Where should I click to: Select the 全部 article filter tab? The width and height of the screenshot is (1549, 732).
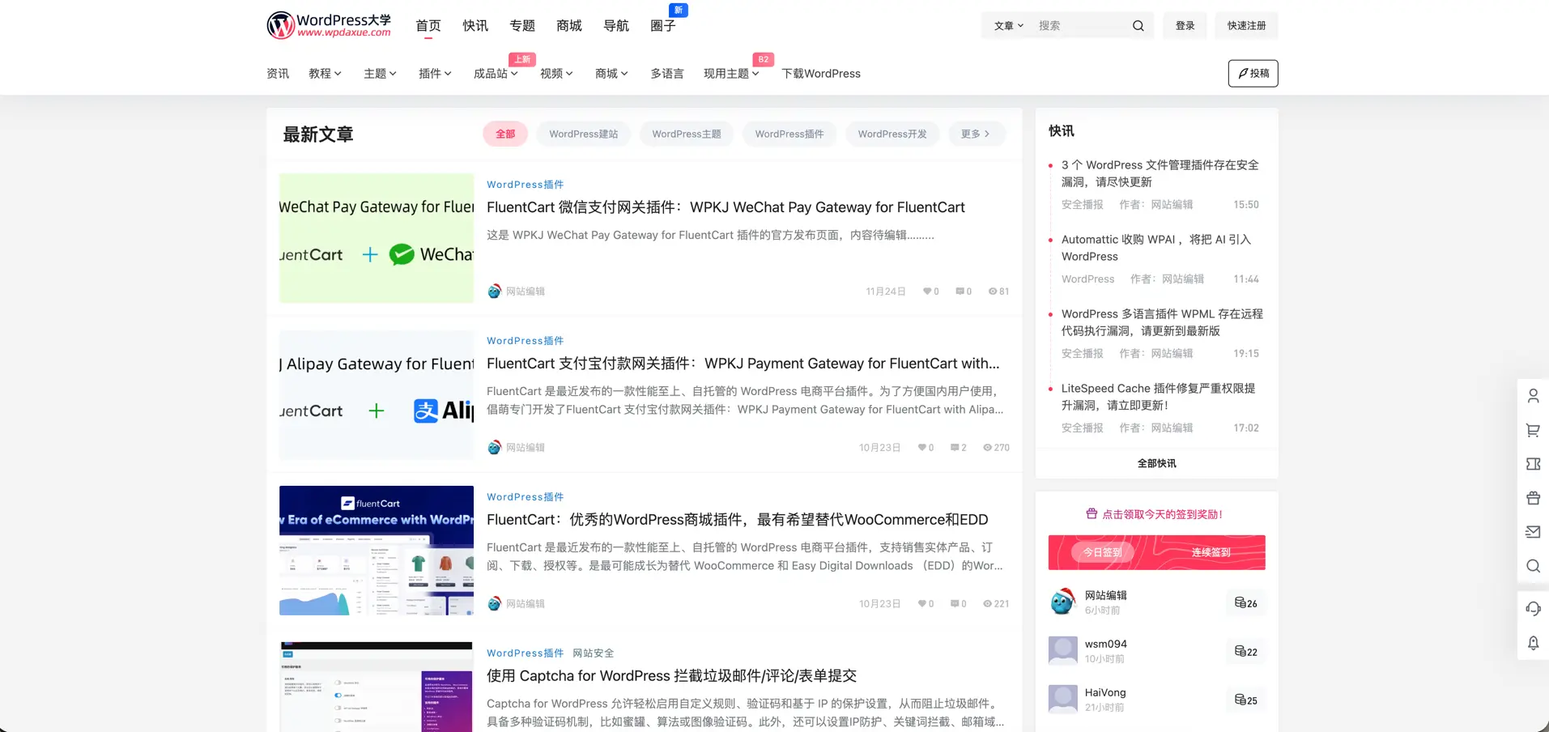point(505,134)
